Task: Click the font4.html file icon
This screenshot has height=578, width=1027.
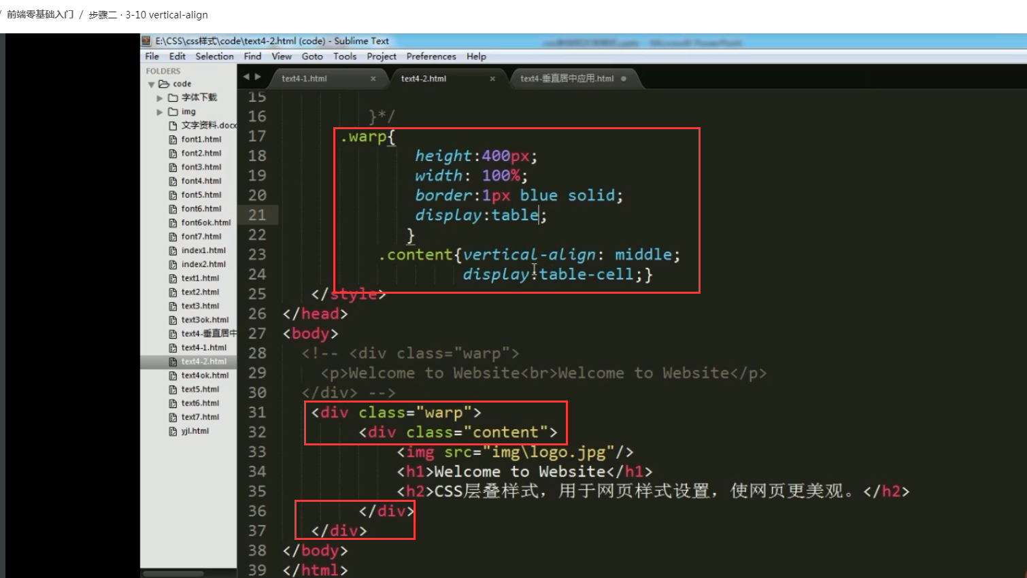Action: [173, 181]
